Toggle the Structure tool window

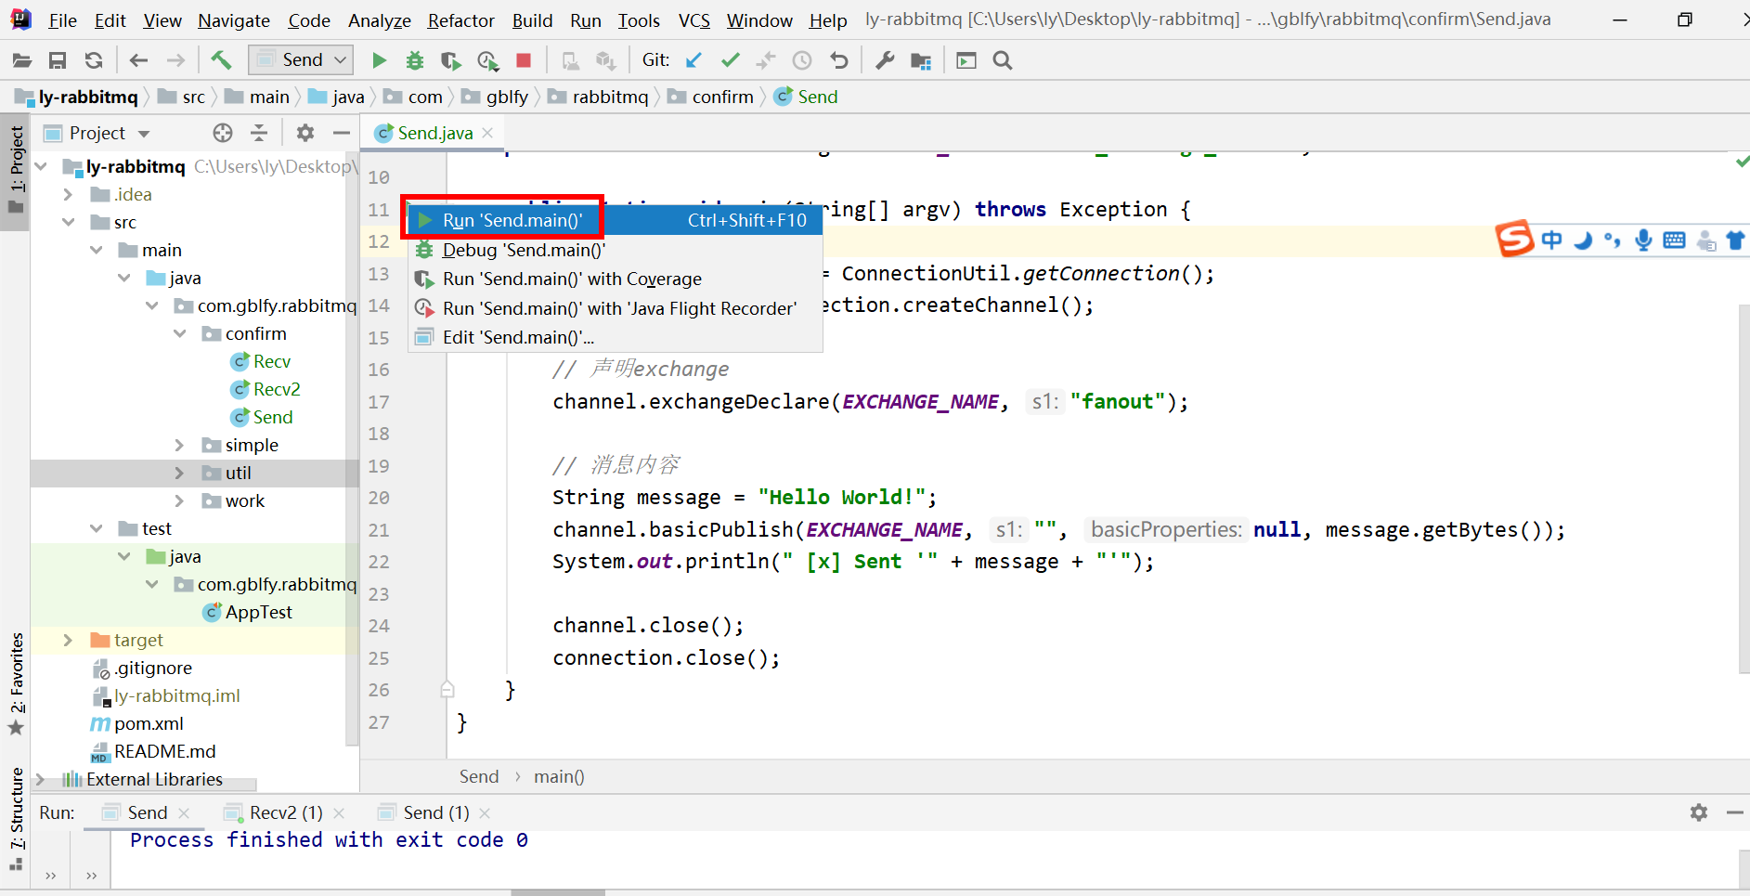click(16, 817)
